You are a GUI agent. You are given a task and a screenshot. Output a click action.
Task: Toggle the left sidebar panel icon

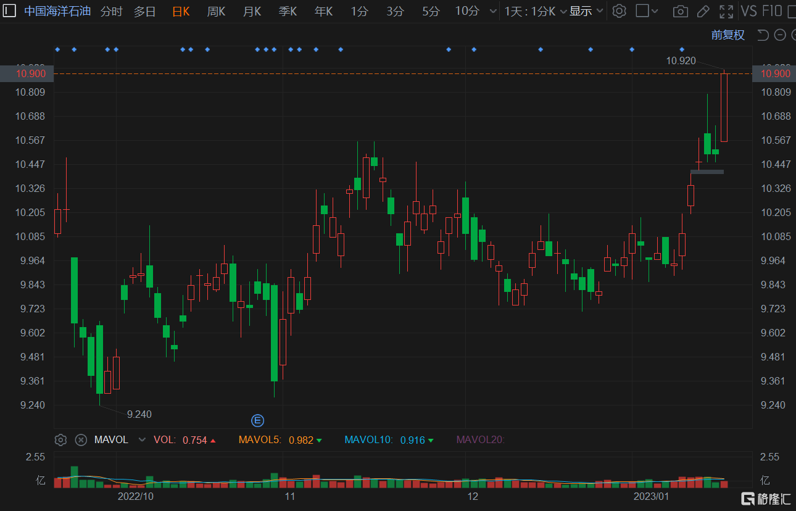[x=10, y=10]
